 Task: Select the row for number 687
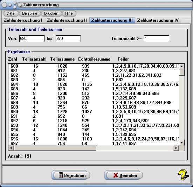[94, 98]
